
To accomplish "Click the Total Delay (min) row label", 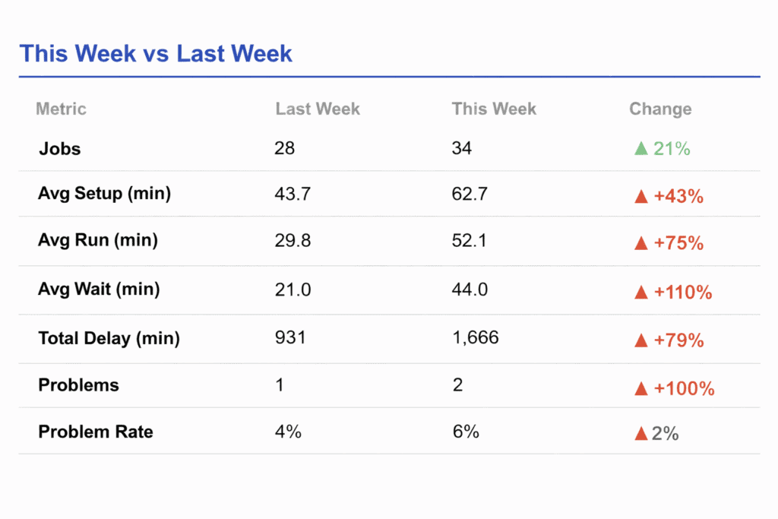I will click(x=109, y=338).
